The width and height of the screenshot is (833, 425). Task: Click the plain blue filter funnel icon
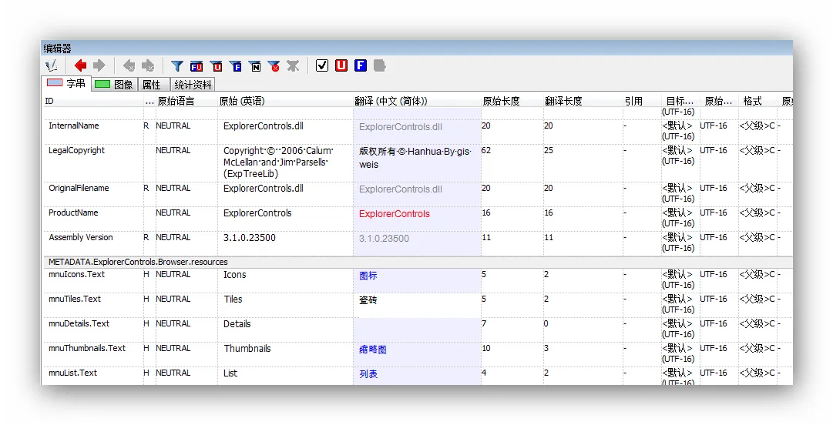click(177, 66)
